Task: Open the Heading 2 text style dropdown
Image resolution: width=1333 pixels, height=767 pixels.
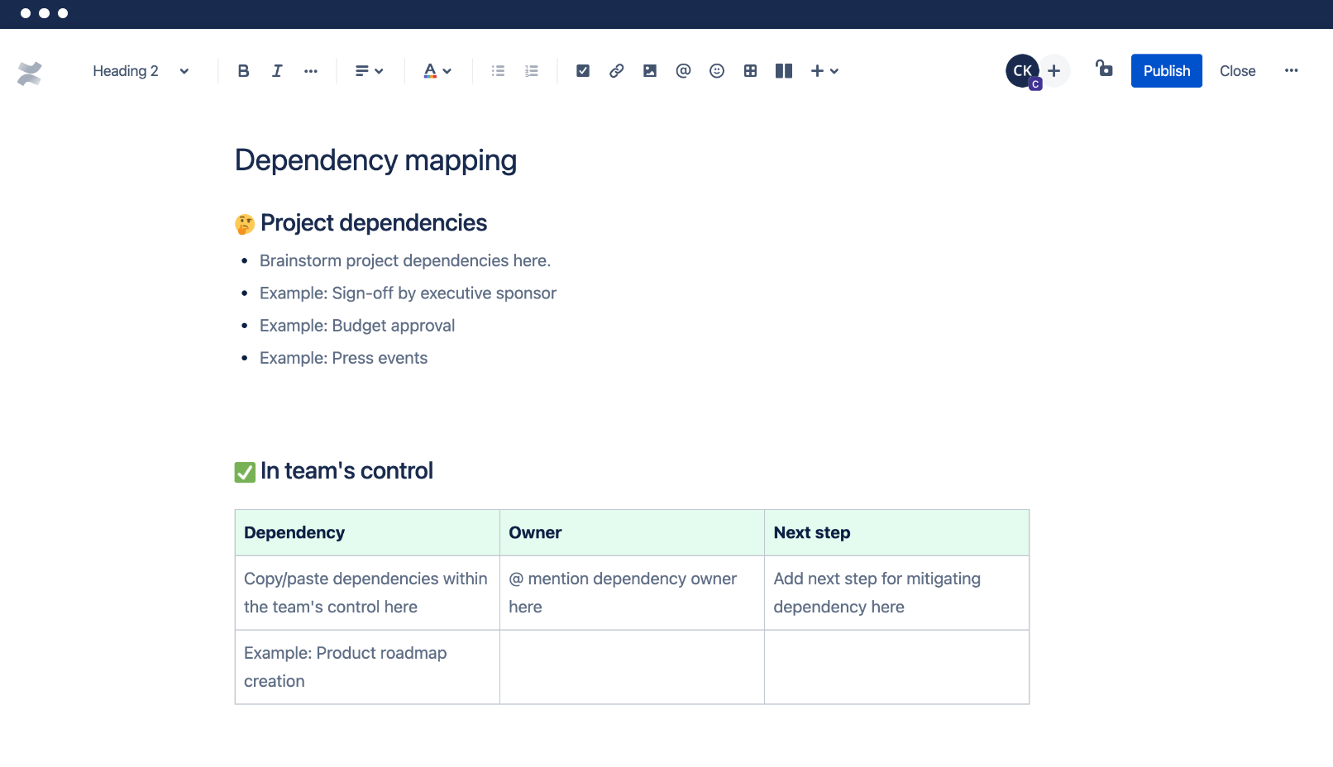Action: click(141, 71)
